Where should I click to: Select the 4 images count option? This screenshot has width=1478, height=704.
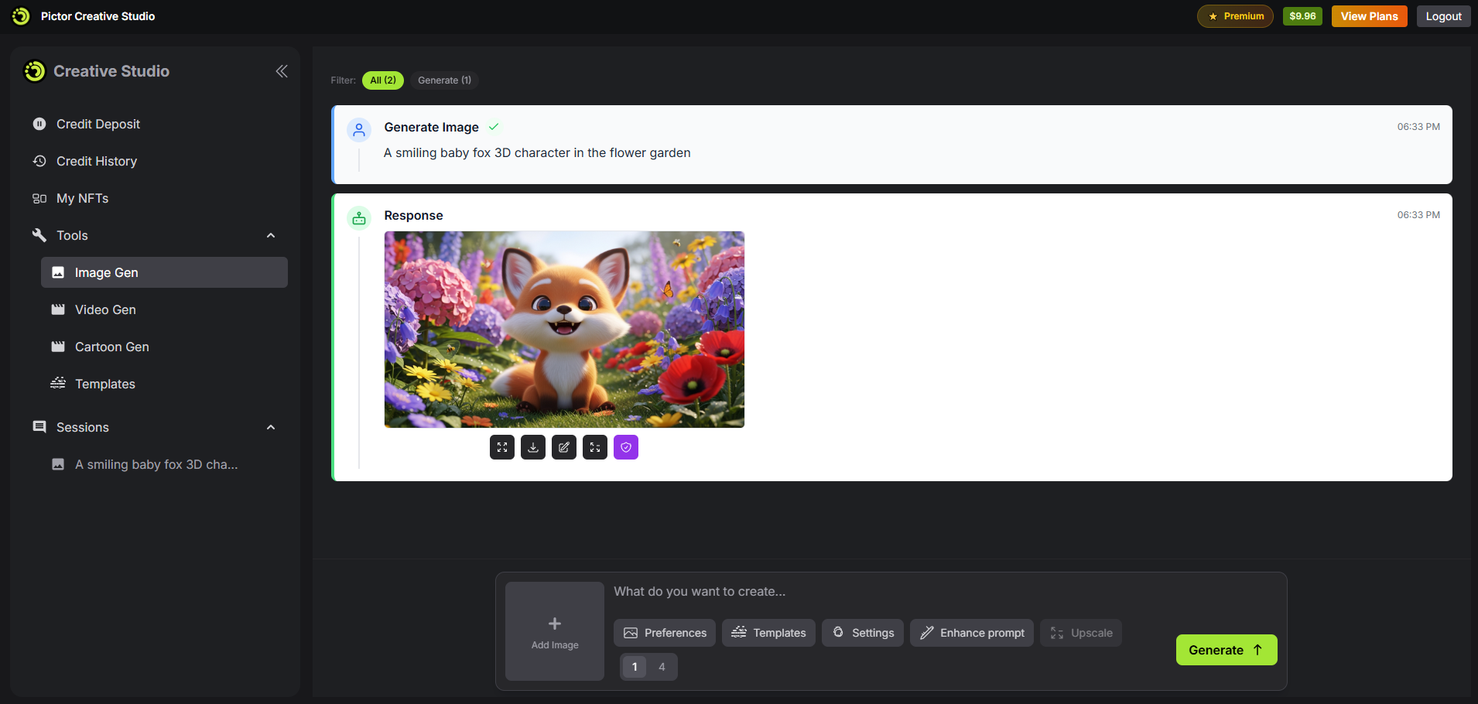[662, 667]
